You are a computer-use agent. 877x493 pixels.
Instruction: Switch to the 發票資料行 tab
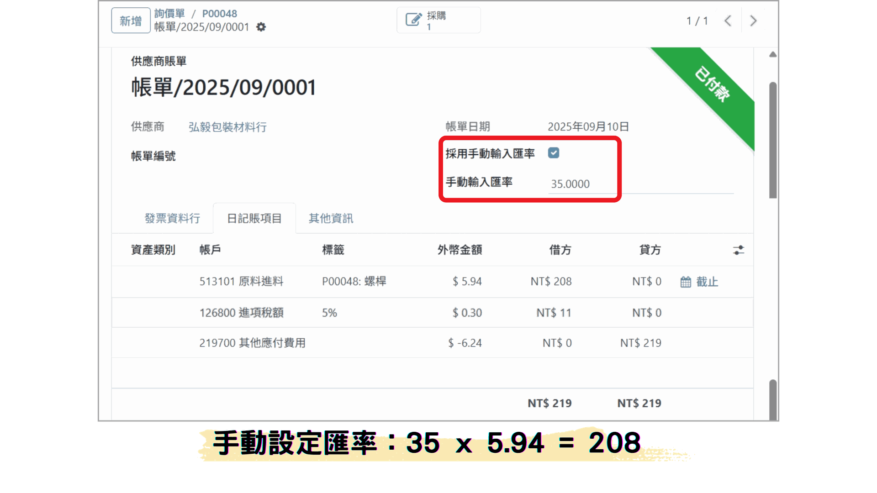click(172, 219)
